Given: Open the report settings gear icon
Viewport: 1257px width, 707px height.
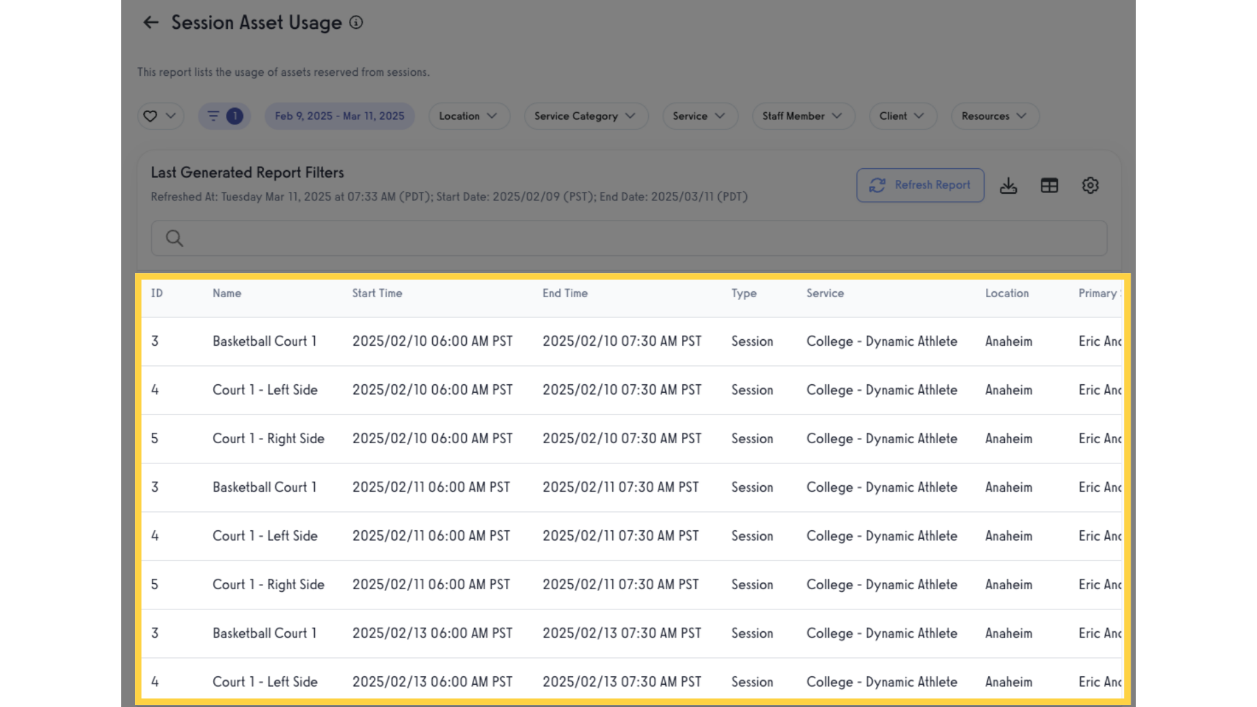Looking at the screenshot, I should (1090, 185).
